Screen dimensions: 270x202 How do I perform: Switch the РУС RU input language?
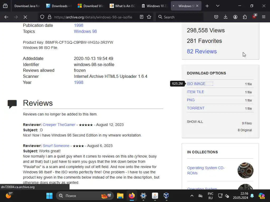tap(210, 196)
